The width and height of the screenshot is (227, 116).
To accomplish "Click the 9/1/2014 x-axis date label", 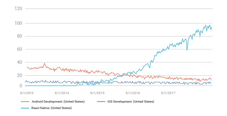I will click(x=62, y=93).
